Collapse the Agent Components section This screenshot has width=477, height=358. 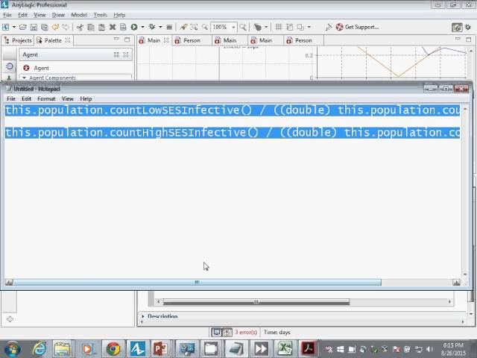click(x=24, y=78)
